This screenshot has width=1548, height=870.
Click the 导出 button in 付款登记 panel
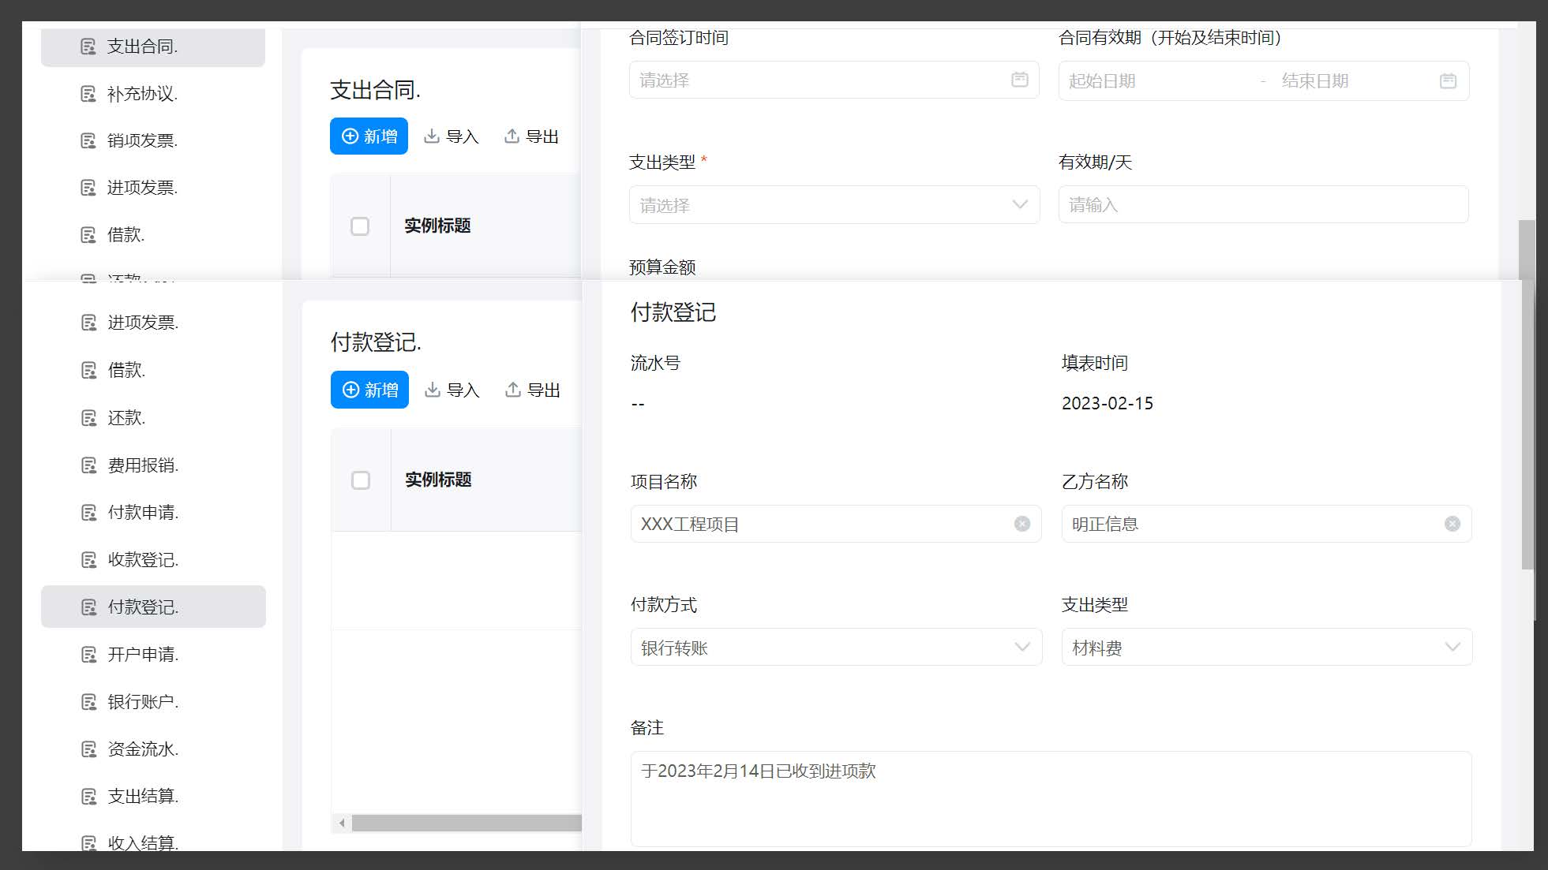tap(531, 390)
